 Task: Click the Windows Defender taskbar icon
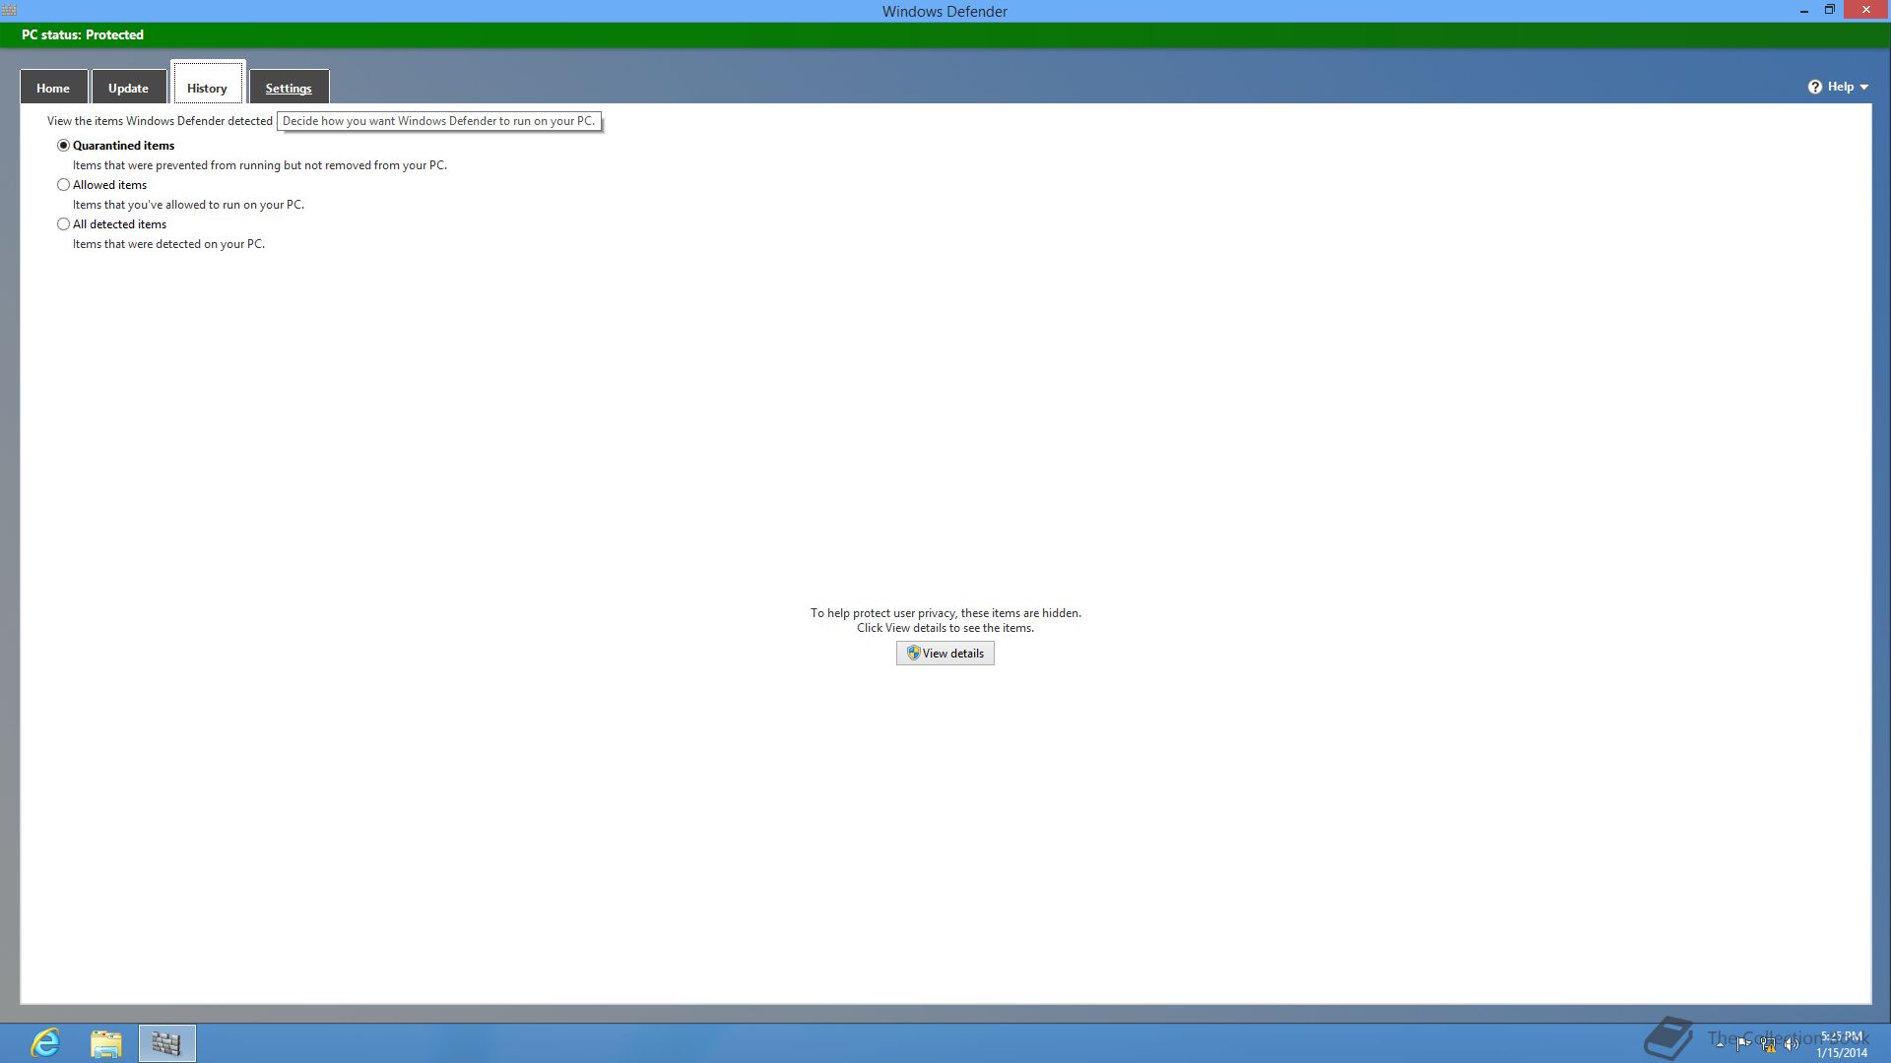167,1043
